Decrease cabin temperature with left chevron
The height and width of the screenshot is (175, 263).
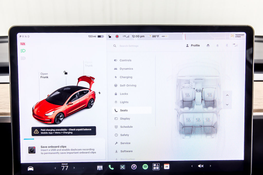[55, 168]
